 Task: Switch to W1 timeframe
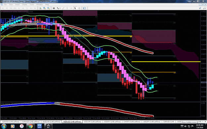(x=31, y=8)
